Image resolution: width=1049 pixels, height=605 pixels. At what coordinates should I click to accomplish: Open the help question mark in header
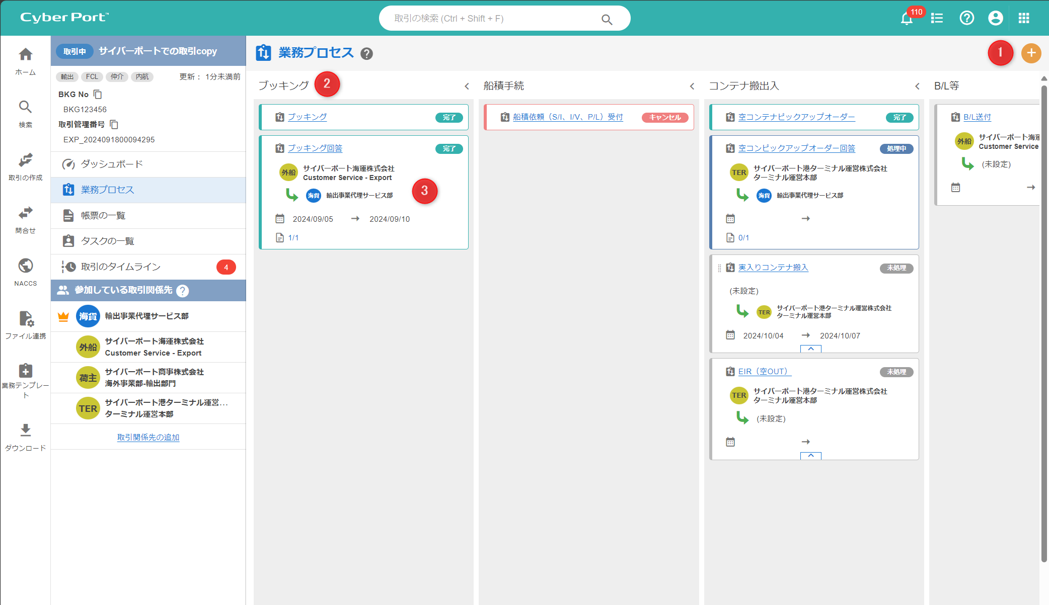pos(966,19)
